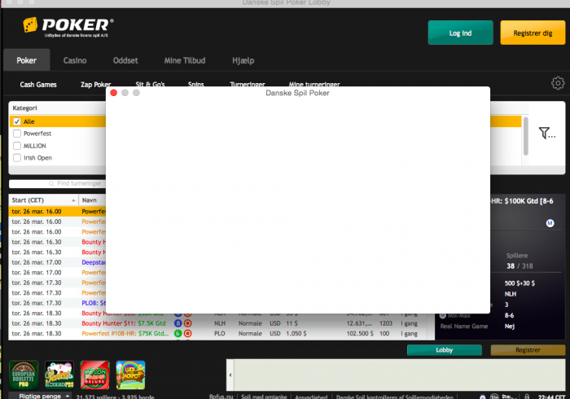The width and height of the screenshot is (570, 399).
Task: Click the search magnifier in Find turneringer
Action: pyautogui.click(x=51, y=183)
